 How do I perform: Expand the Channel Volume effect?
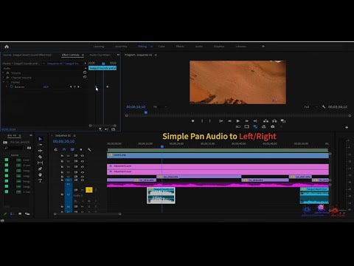click(x=4, y=78)
